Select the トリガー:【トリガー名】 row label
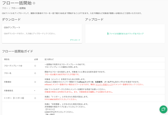The image size is (168, 115). 14,98
